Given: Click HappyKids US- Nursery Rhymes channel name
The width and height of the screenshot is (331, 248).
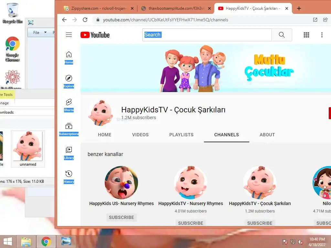Looking at the screenshot, I should (x=122, y=203).
